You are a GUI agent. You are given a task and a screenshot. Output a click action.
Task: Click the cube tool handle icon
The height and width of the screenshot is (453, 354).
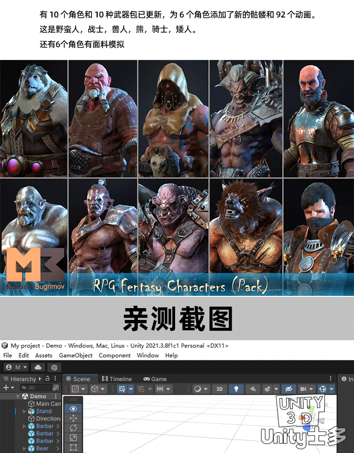click(x=94, y=389)
